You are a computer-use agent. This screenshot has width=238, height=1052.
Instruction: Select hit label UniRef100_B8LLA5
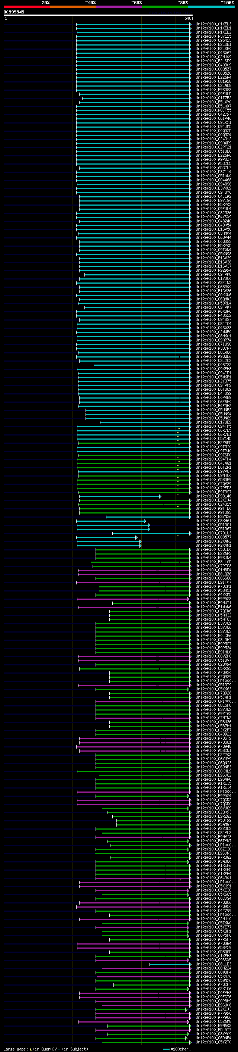[213, 562]
